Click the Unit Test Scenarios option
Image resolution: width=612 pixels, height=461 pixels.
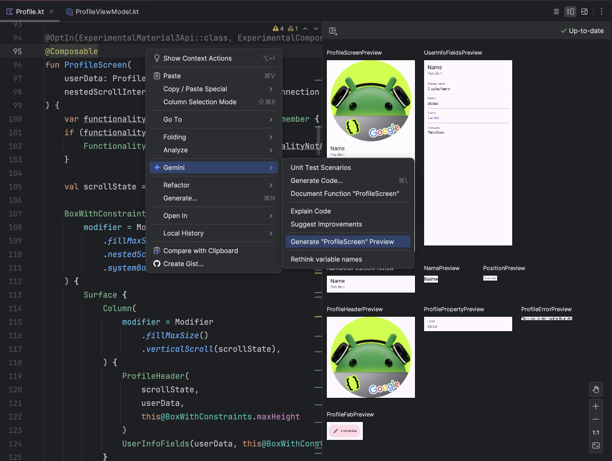tap(321, 167)
